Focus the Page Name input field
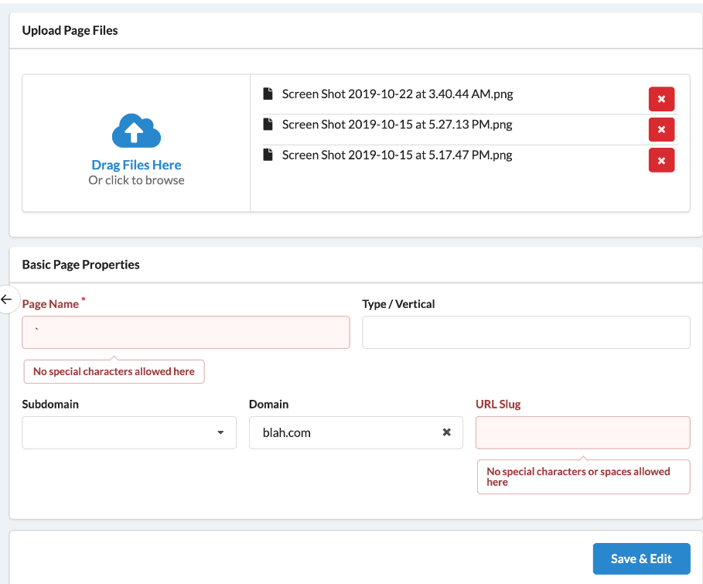The height and width of the screenshot is (584, 703). 186,333
